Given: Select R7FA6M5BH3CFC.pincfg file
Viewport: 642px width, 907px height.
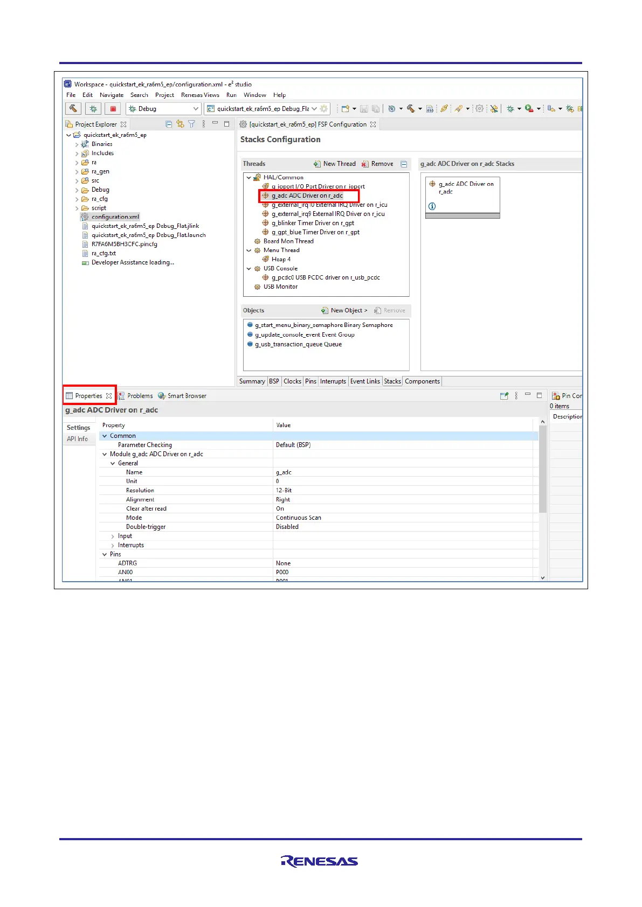Looking at the screenshot, I should click(x=124, y=244).
